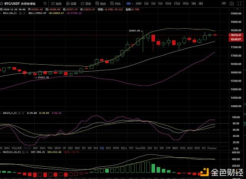Select the SAR indicator tab
This screenshot has width=246, height=179.
point(96,148)
